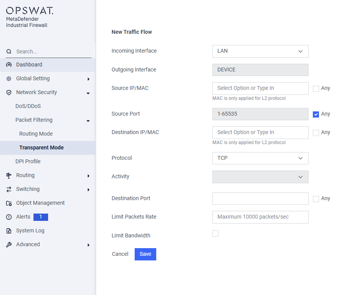Cancel the new traffic flow form
This screenshot has width=364, height=295.
[x=120, y=254]
